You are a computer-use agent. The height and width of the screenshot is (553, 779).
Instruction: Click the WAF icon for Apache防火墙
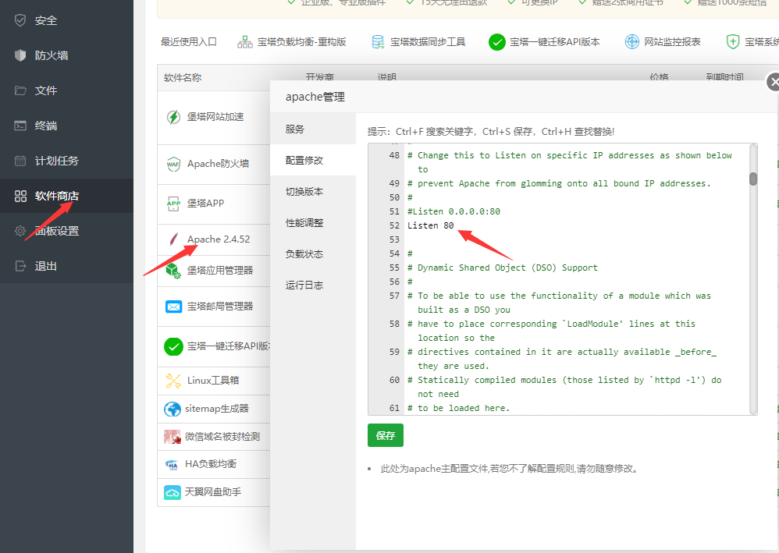tap(173, 164)
